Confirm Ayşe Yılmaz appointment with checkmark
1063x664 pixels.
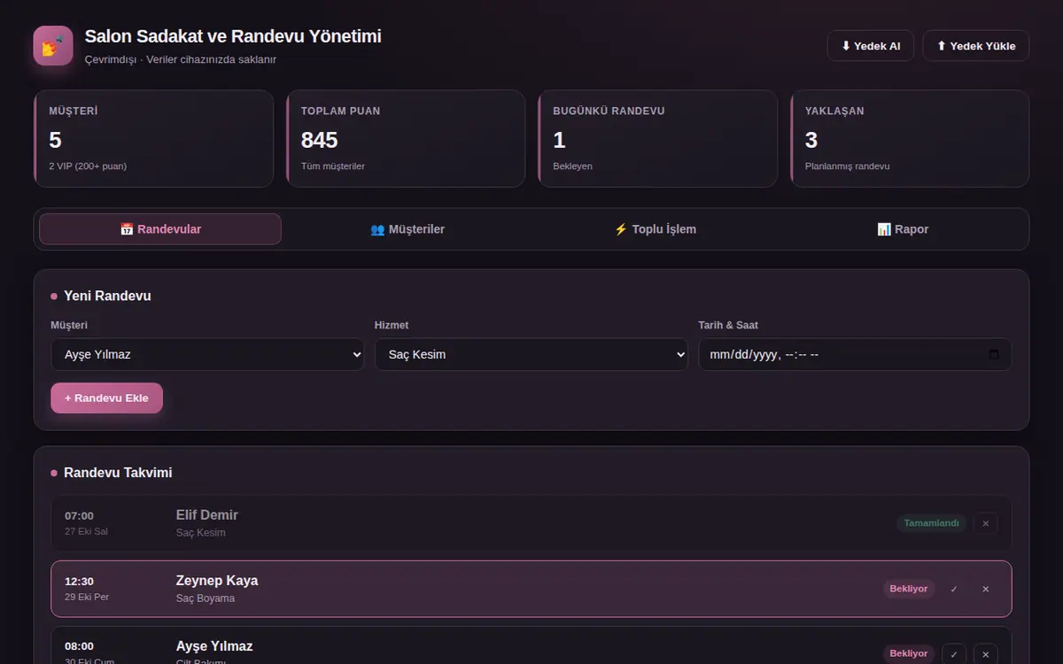(x=954, y=653)
